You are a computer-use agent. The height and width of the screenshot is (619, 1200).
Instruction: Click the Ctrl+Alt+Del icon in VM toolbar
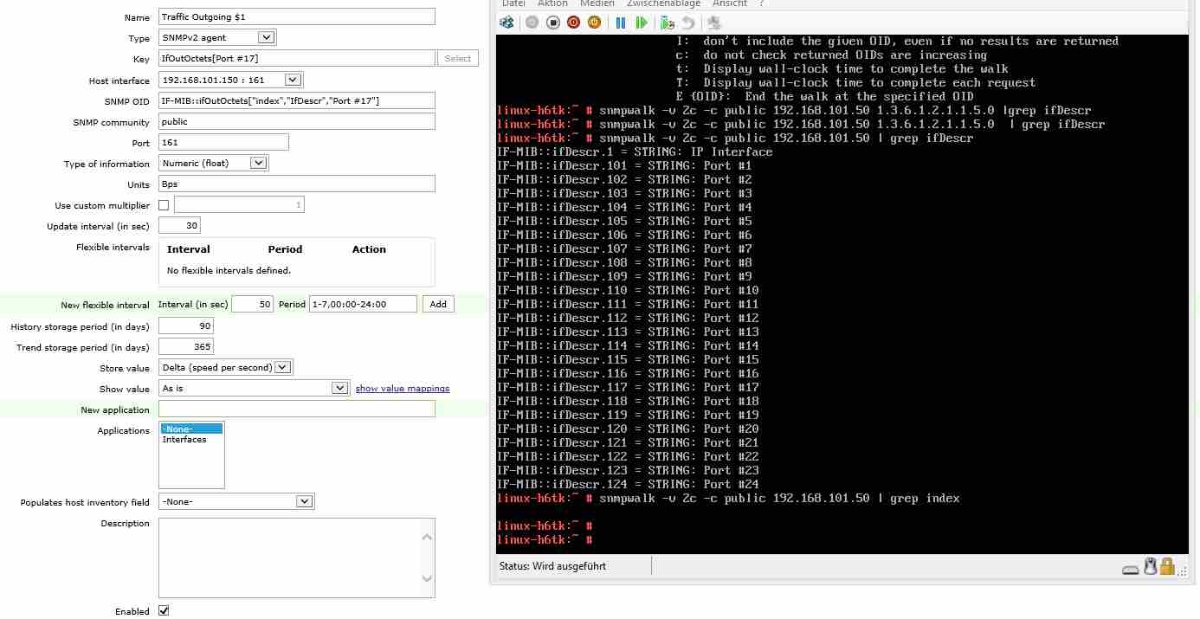(x=507, y=23)
